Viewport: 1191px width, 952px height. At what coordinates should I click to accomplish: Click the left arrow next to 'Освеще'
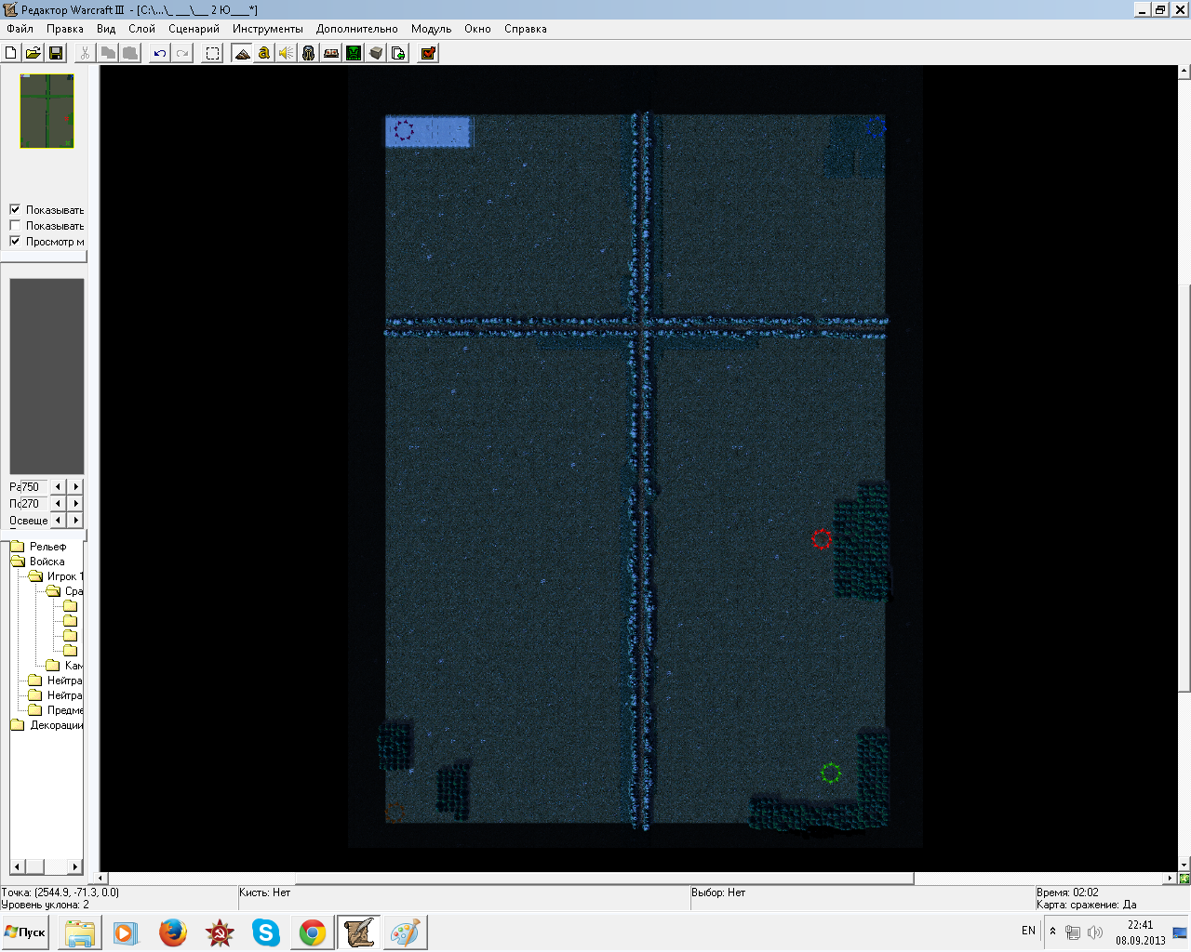pyautogui.click(x=59, y=521)
